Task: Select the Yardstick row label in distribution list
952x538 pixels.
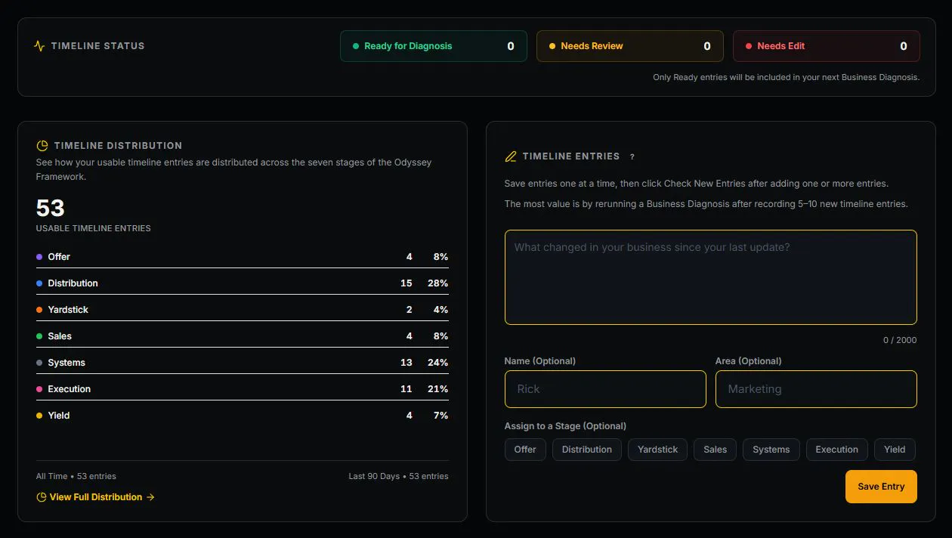Action: point(68,310)
